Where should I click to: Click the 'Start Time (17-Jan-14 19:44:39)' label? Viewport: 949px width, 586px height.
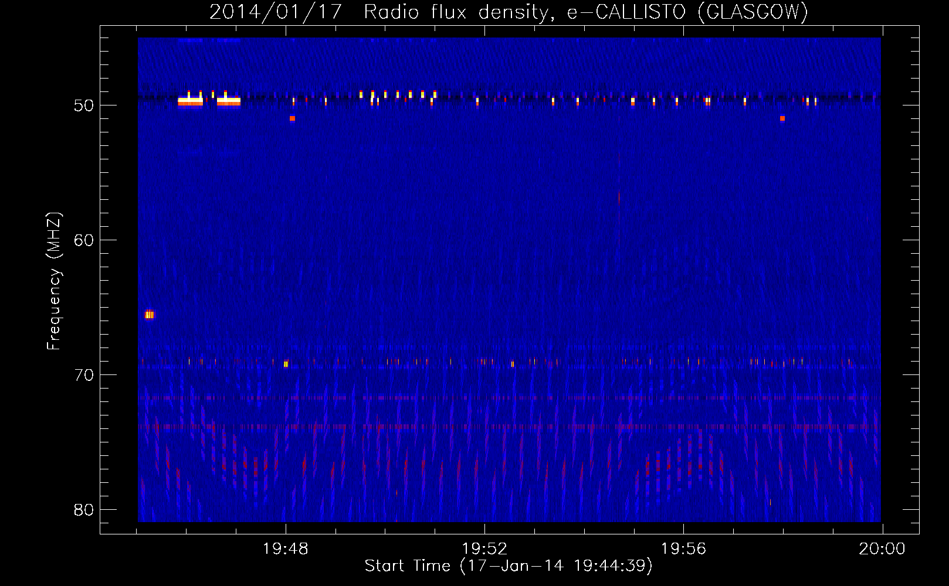[509, 565]
